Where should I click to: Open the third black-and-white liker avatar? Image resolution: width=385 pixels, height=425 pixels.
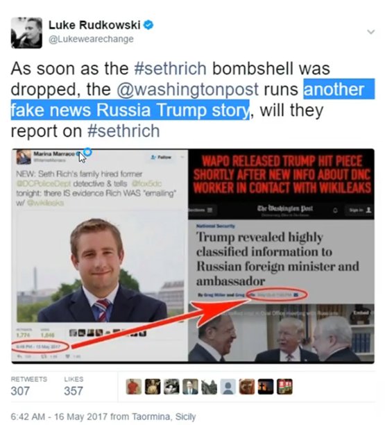click(171, 387)
